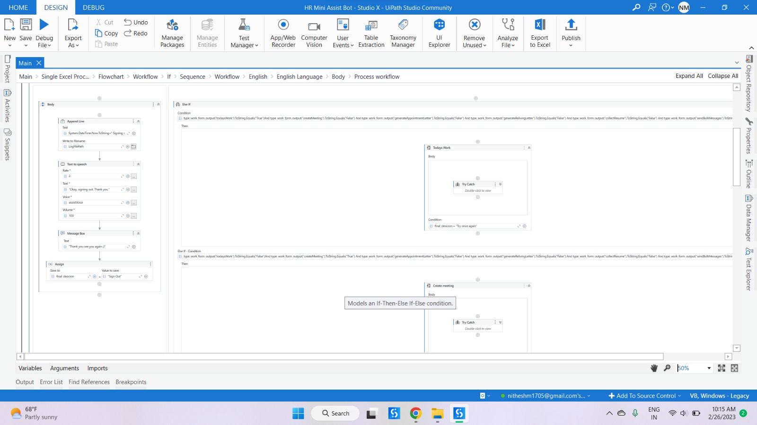
Task: Open the Test Manager menu
Action: coord(244,33)
